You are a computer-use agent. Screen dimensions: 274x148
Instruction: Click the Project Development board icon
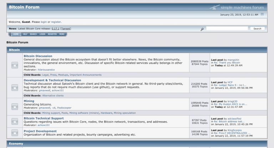coord(15,133)
